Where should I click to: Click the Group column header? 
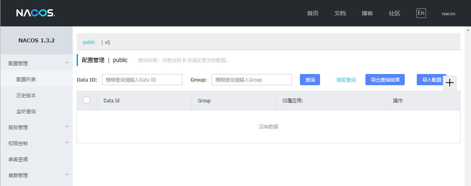[x=233, y=101]
